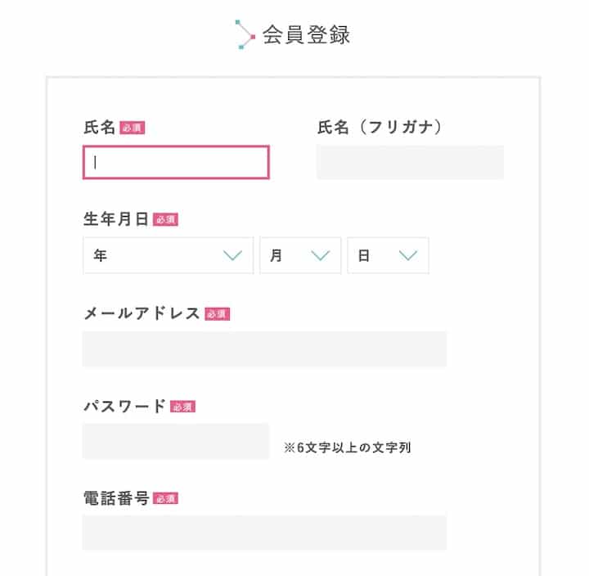Click the 氏名（フリガナ） field label

[x=380, y=127]
